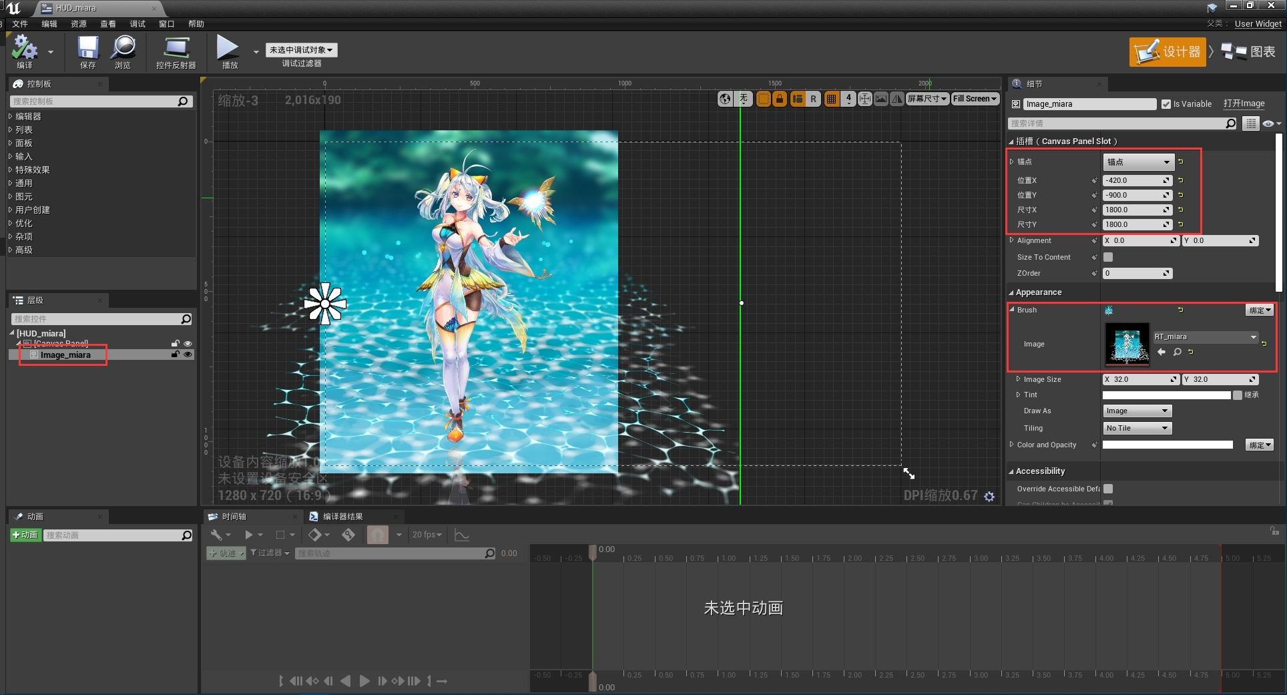Toggle the grid snapping icon
This screenshot has width=1287, height=695.
tap(831, 99)
